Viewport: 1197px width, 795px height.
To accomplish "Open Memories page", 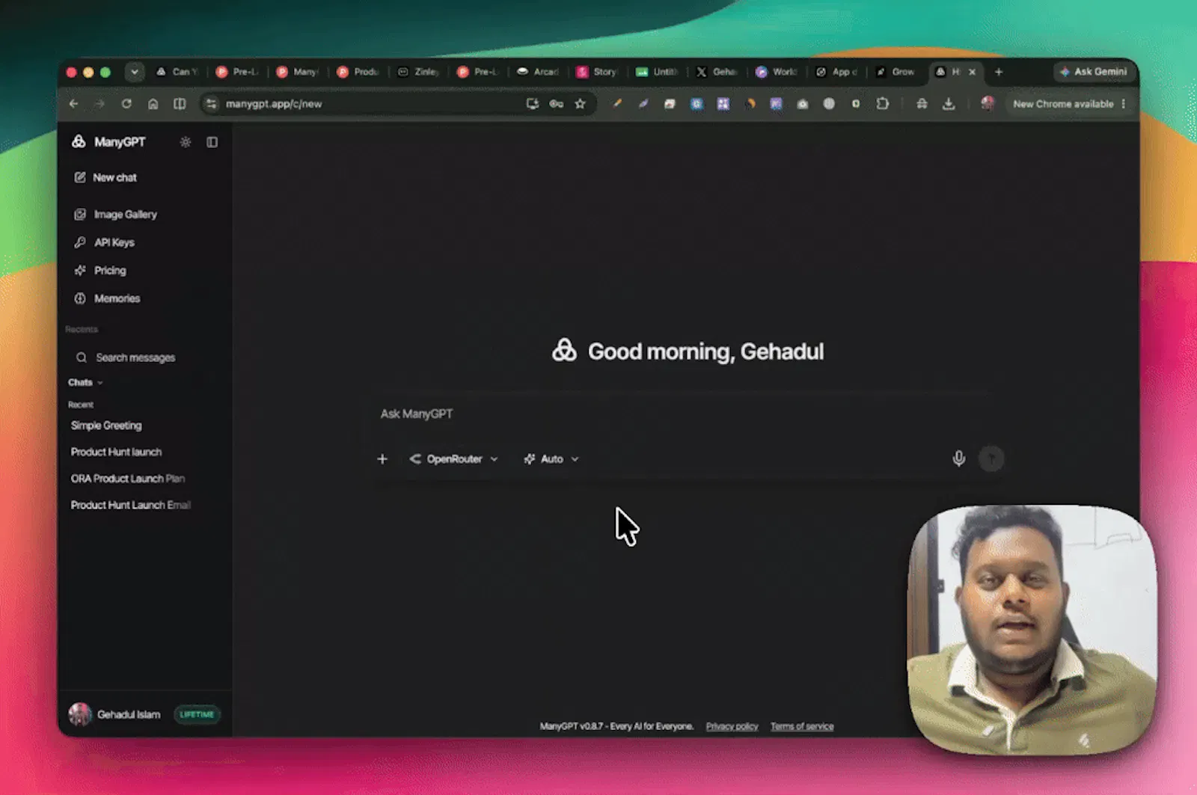I will coord(108,298).
